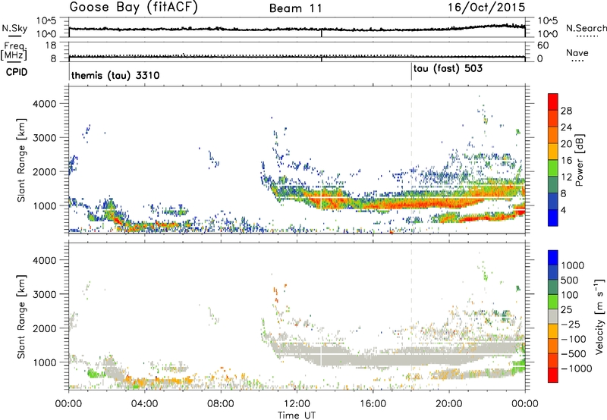Click the '1000' Velocity colorbar tick
The width and height of the screenshot is (607, 420).
(572, 265)
